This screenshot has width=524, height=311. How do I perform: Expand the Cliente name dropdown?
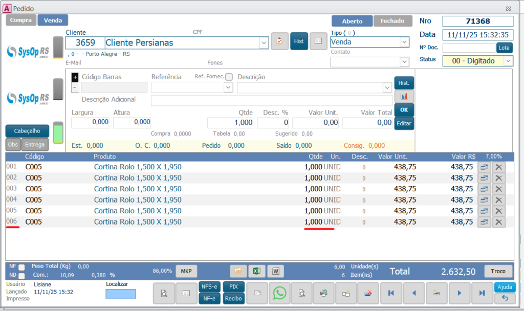click(264, 43)
